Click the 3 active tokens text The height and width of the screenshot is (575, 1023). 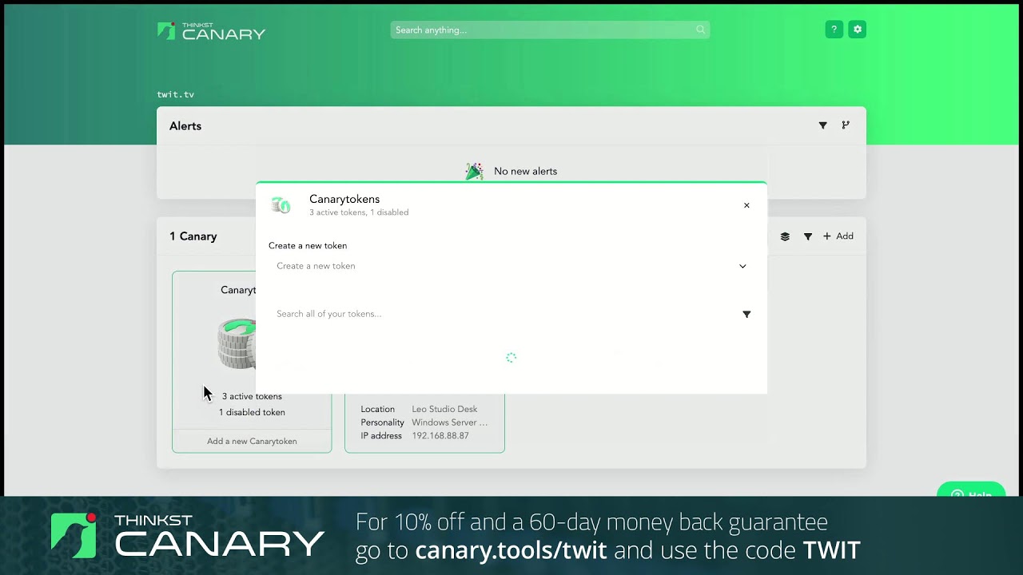pos(252,396)
